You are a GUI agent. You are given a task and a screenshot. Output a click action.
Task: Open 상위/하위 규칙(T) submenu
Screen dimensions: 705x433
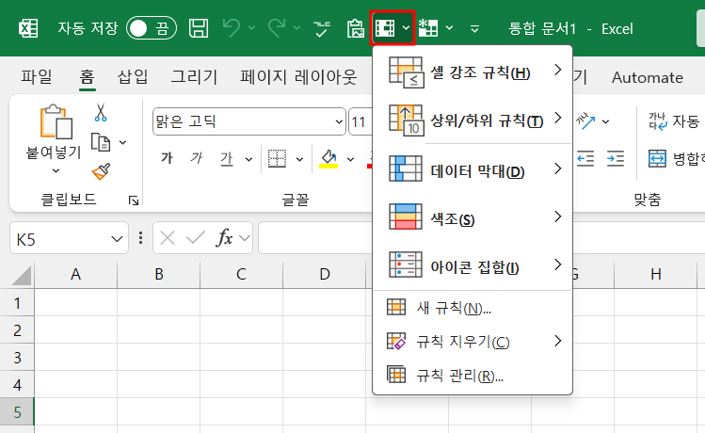473,120
